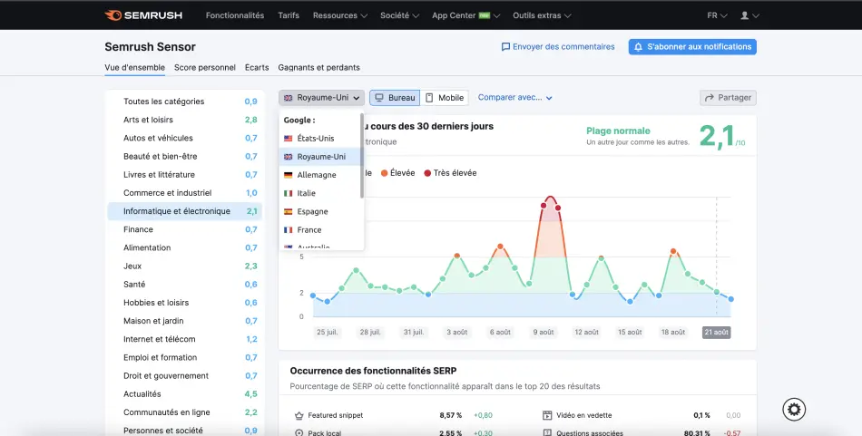Toggle the Élevée legend series
This screenshot has width=862, height=436.
[x=397, y=173]
